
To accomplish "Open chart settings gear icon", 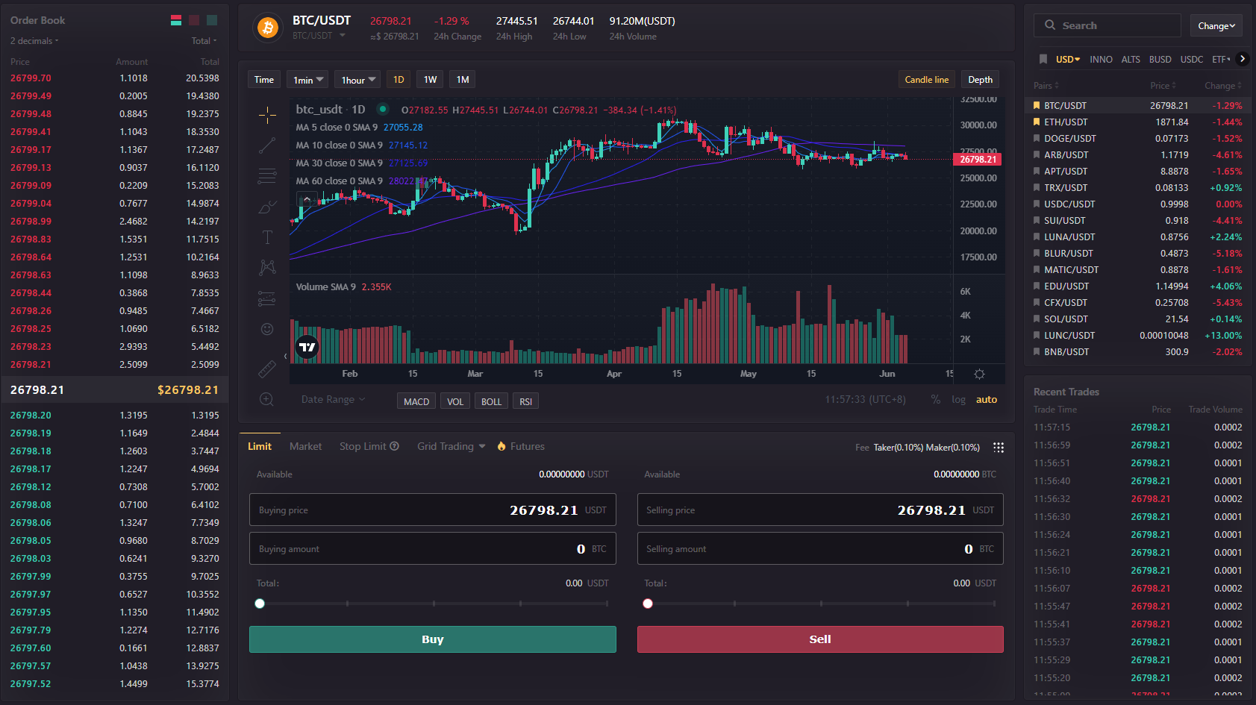I will pos(980,374).
